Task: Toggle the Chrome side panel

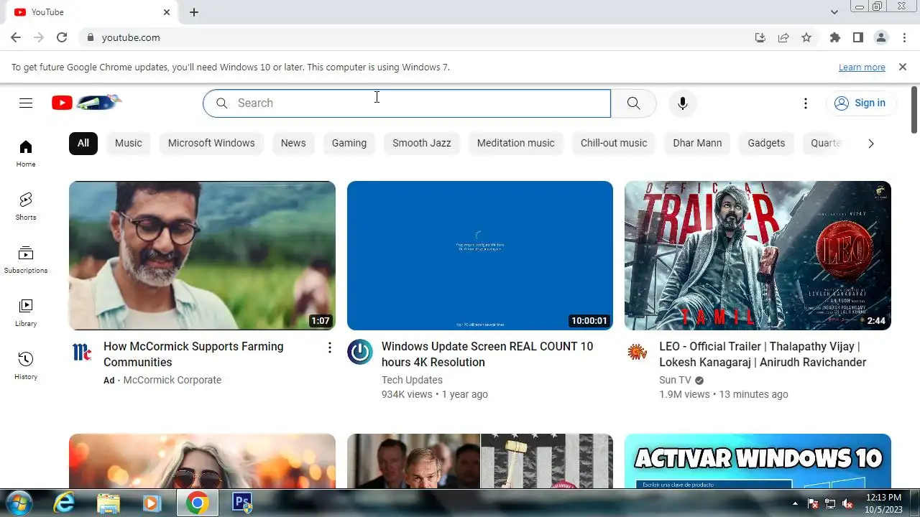Action: (x=857, y=37)
